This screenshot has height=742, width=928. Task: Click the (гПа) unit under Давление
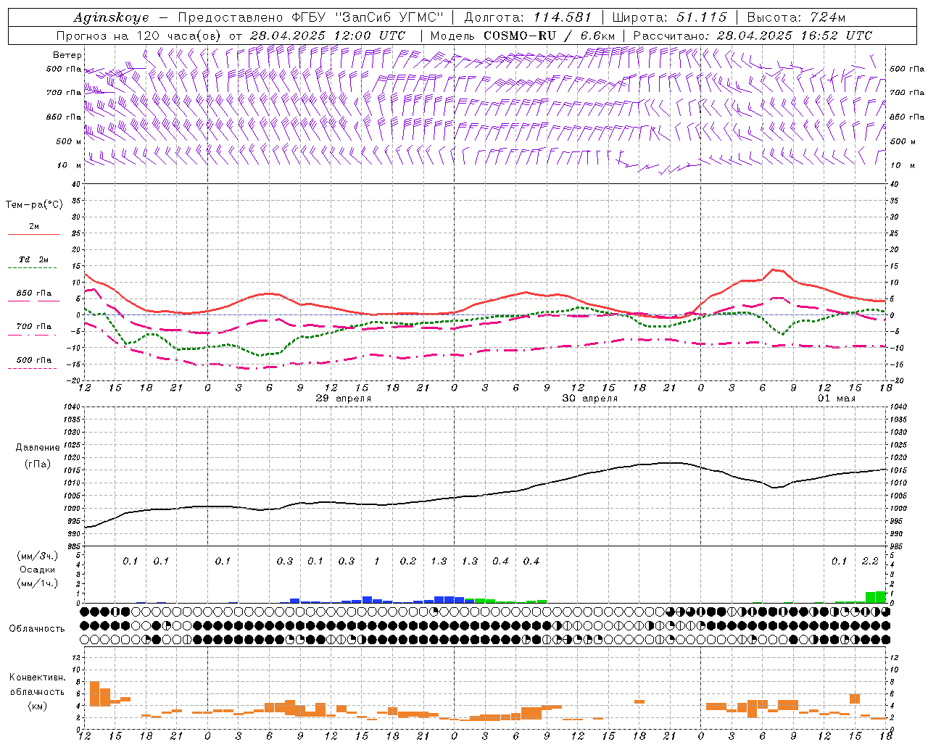click(38, 464)
